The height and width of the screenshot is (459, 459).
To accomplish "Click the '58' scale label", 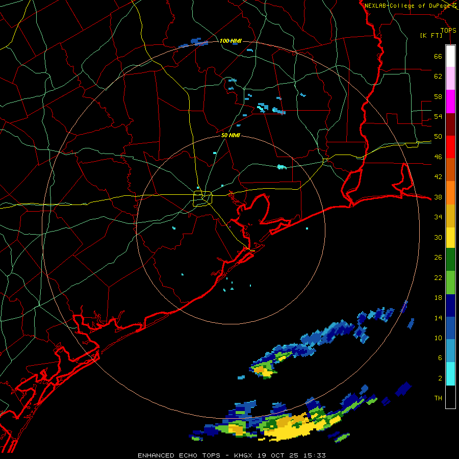I will coord(438,96).
